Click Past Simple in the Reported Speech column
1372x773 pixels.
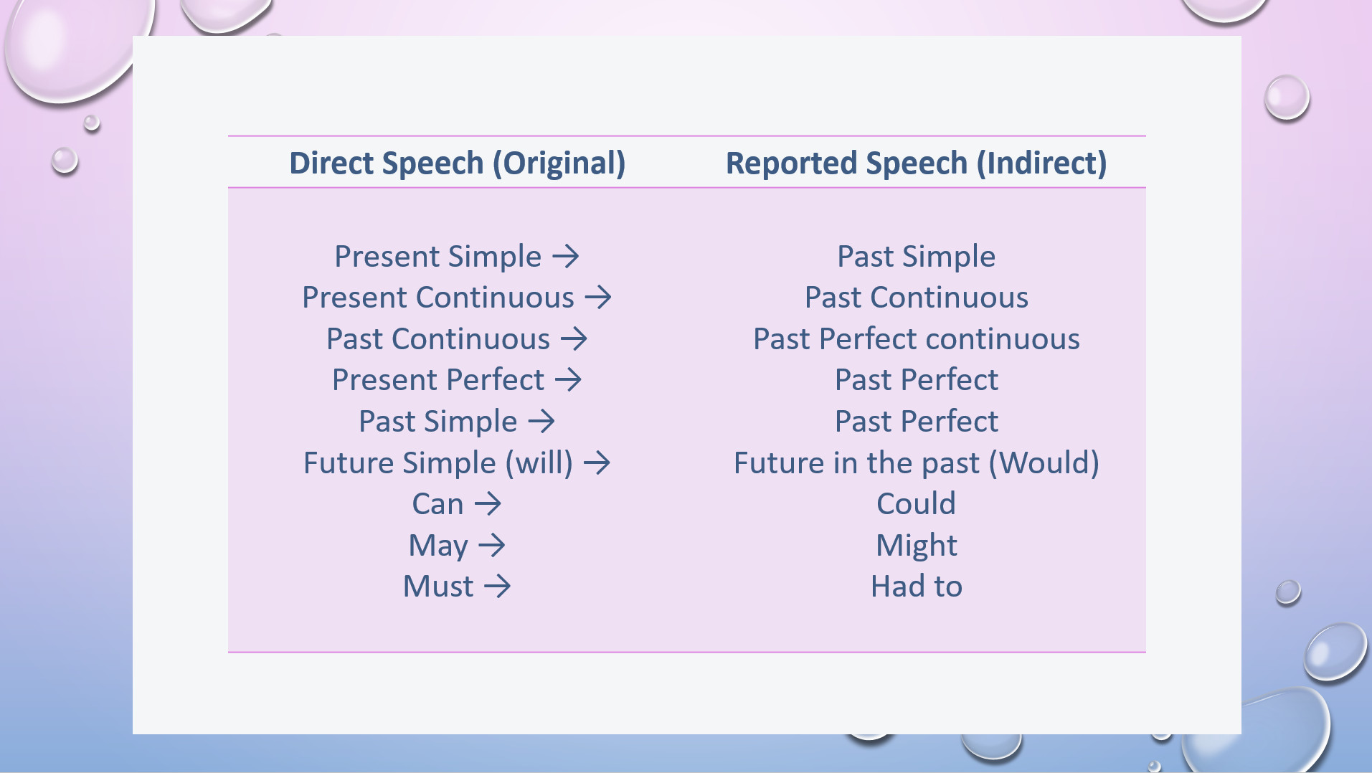[x=916, y=257]
